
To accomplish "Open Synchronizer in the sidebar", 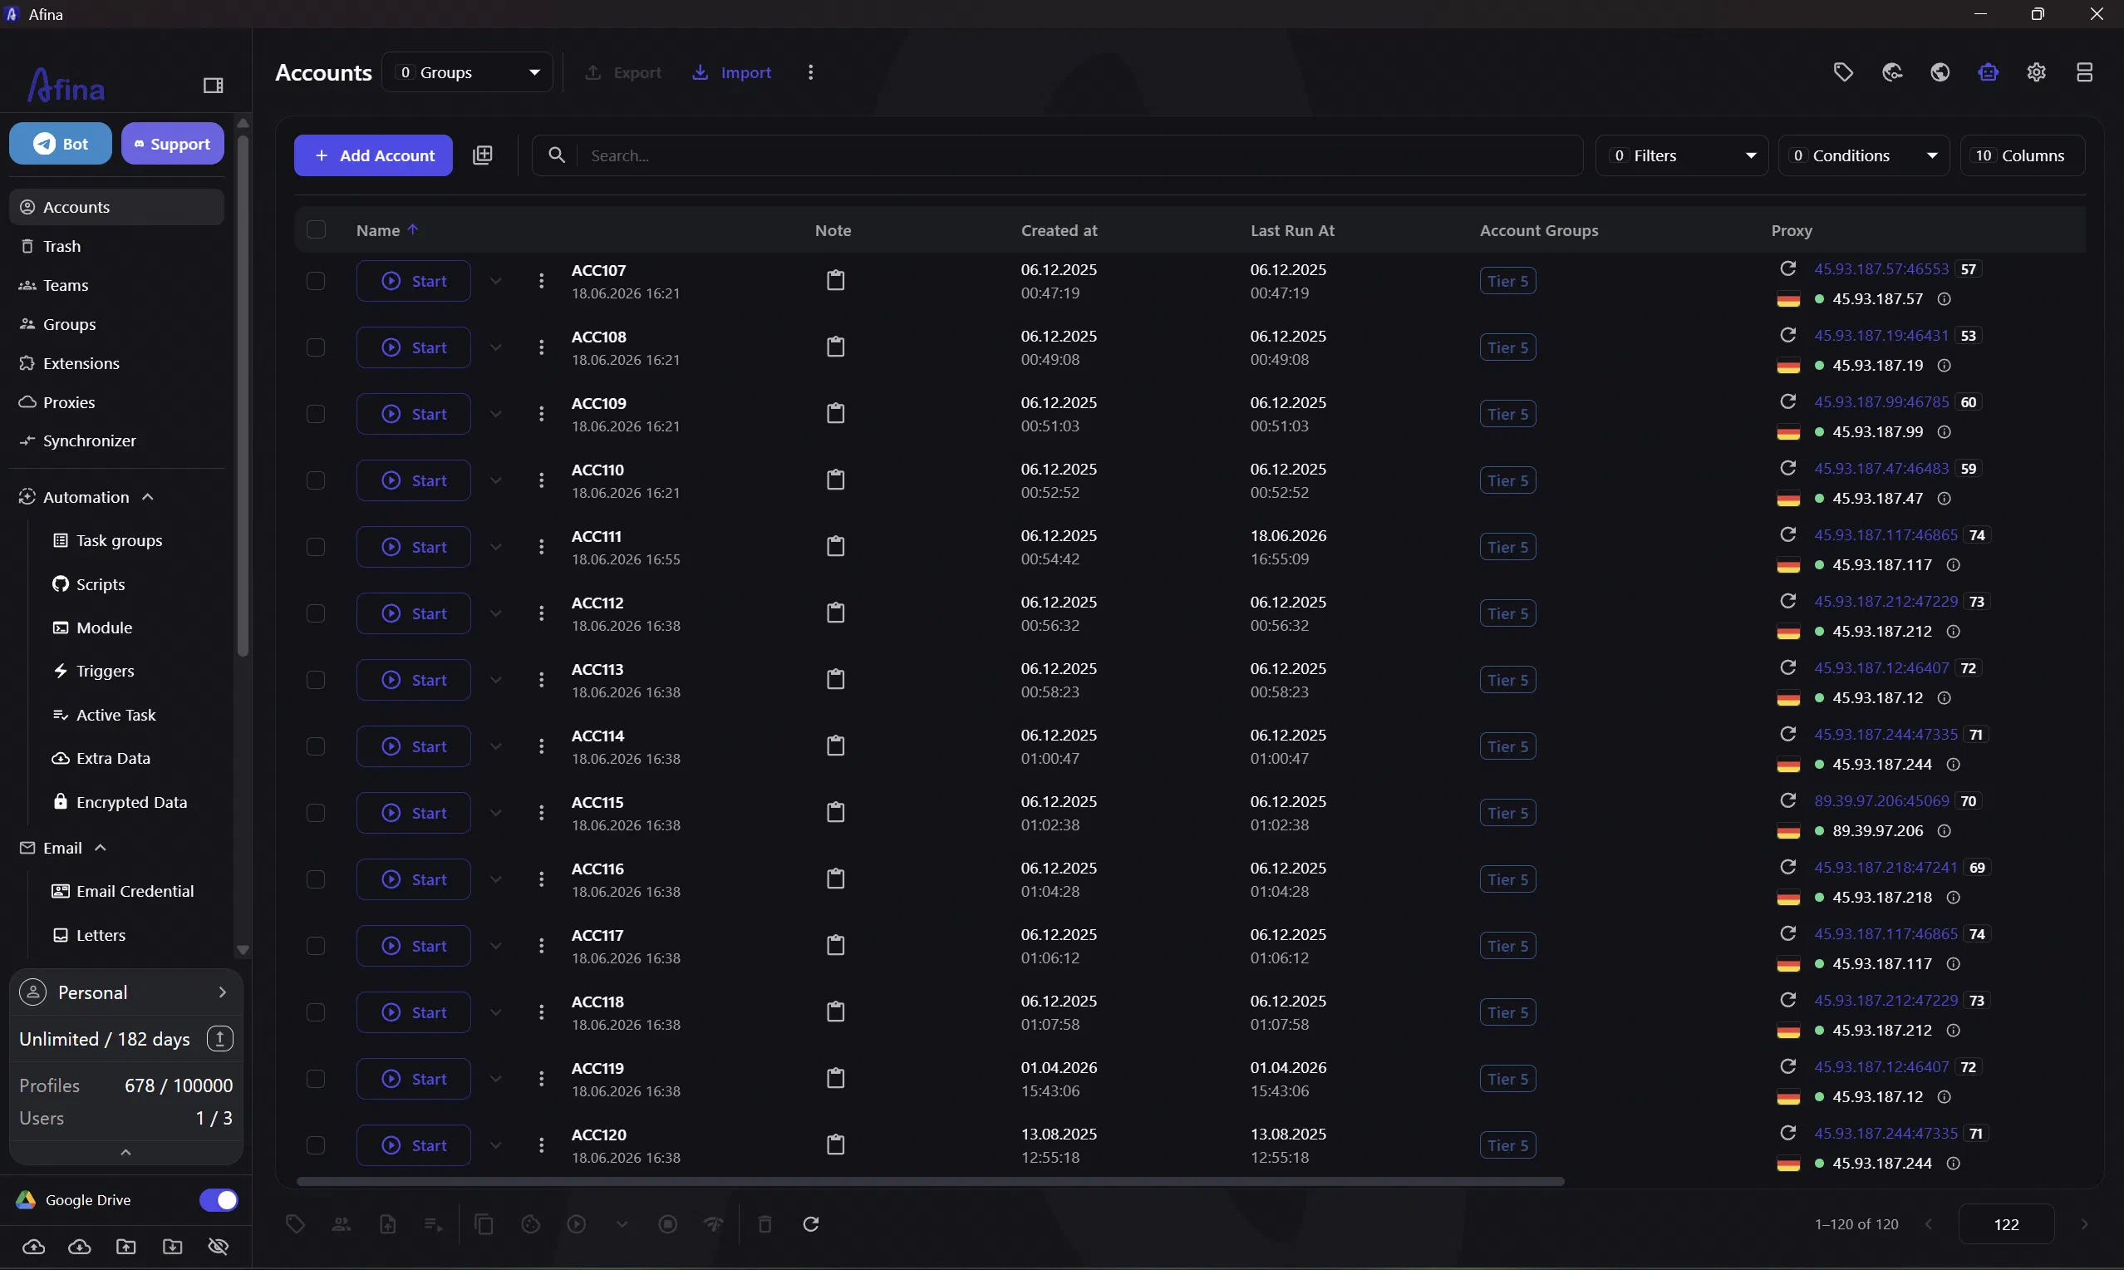I will pos(116,441).
